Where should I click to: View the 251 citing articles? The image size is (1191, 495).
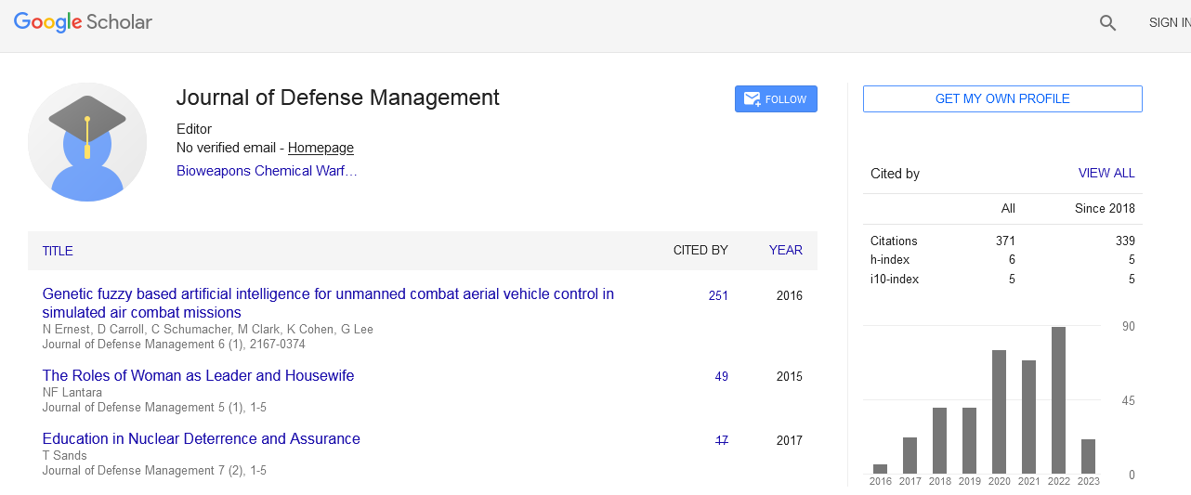(x=717, y=296)
